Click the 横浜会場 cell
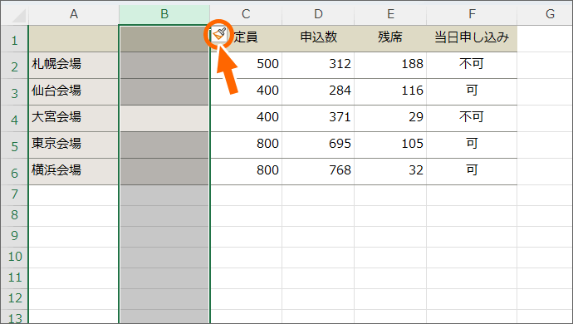 pyautogui.click(x=73, y=171)
